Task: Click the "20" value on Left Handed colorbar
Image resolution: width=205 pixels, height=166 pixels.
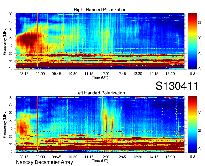Action: (200, 148)
